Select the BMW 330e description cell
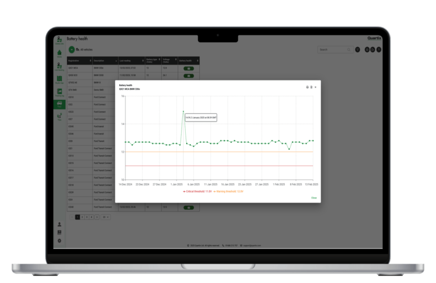The image size is (436, 283). coord(106,68)
